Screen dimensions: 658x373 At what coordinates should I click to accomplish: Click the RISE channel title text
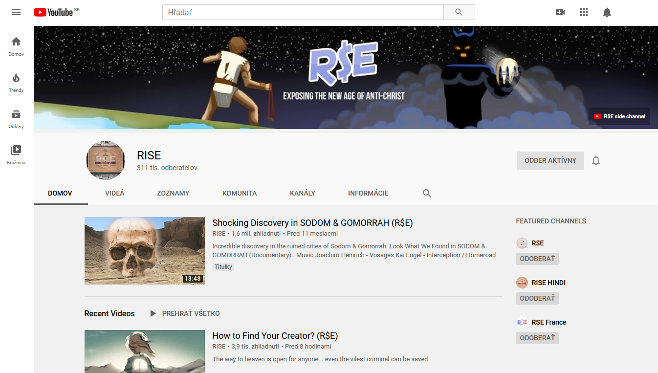149,155
